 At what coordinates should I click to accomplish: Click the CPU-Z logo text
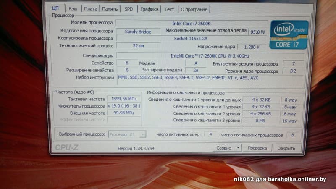coord(67,147)
